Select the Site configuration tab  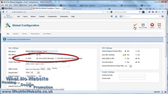(8, 34)
